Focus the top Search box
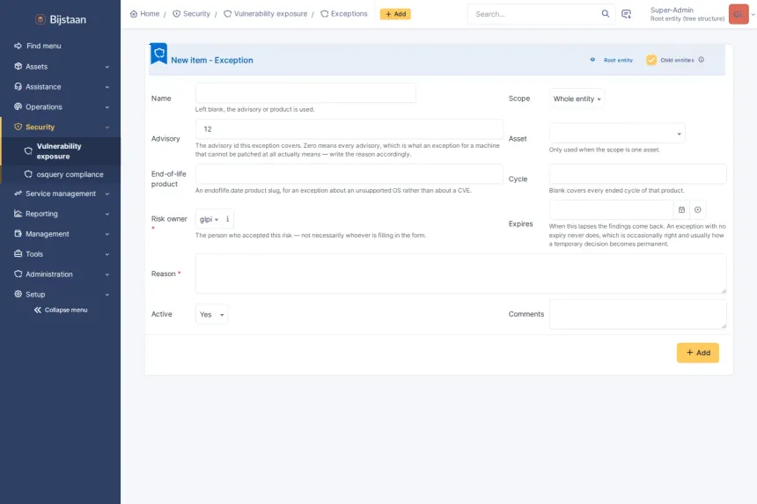The image size is (757, 504). click(536, 14)
